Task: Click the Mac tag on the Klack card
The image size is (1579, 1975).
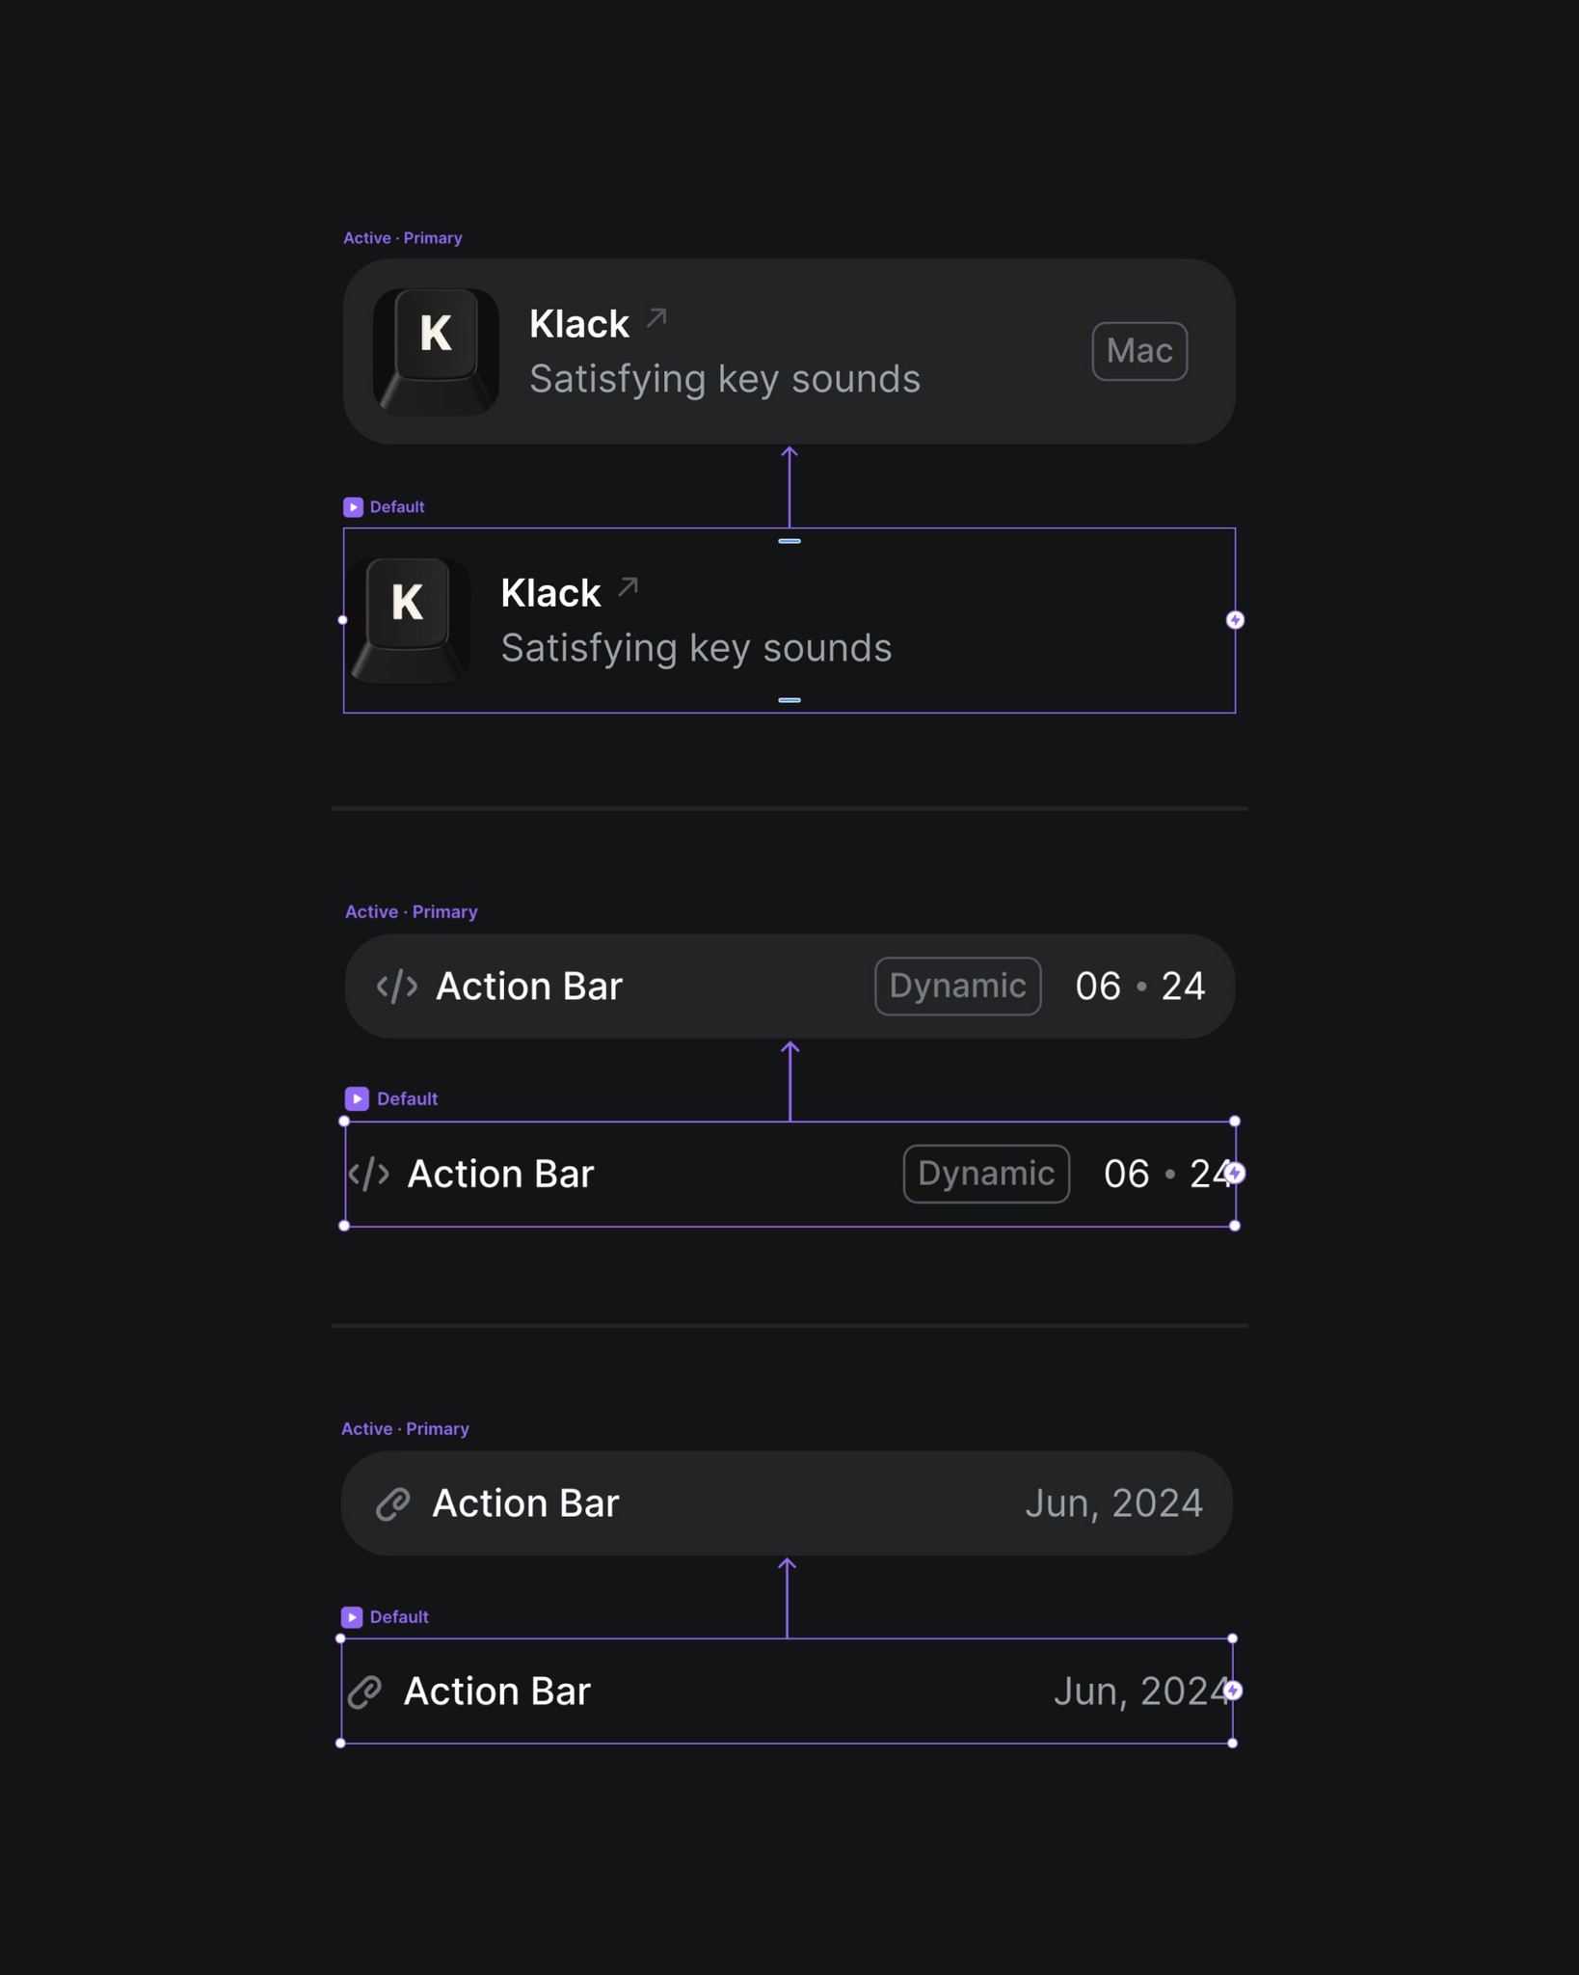Action: (1139, 350)
